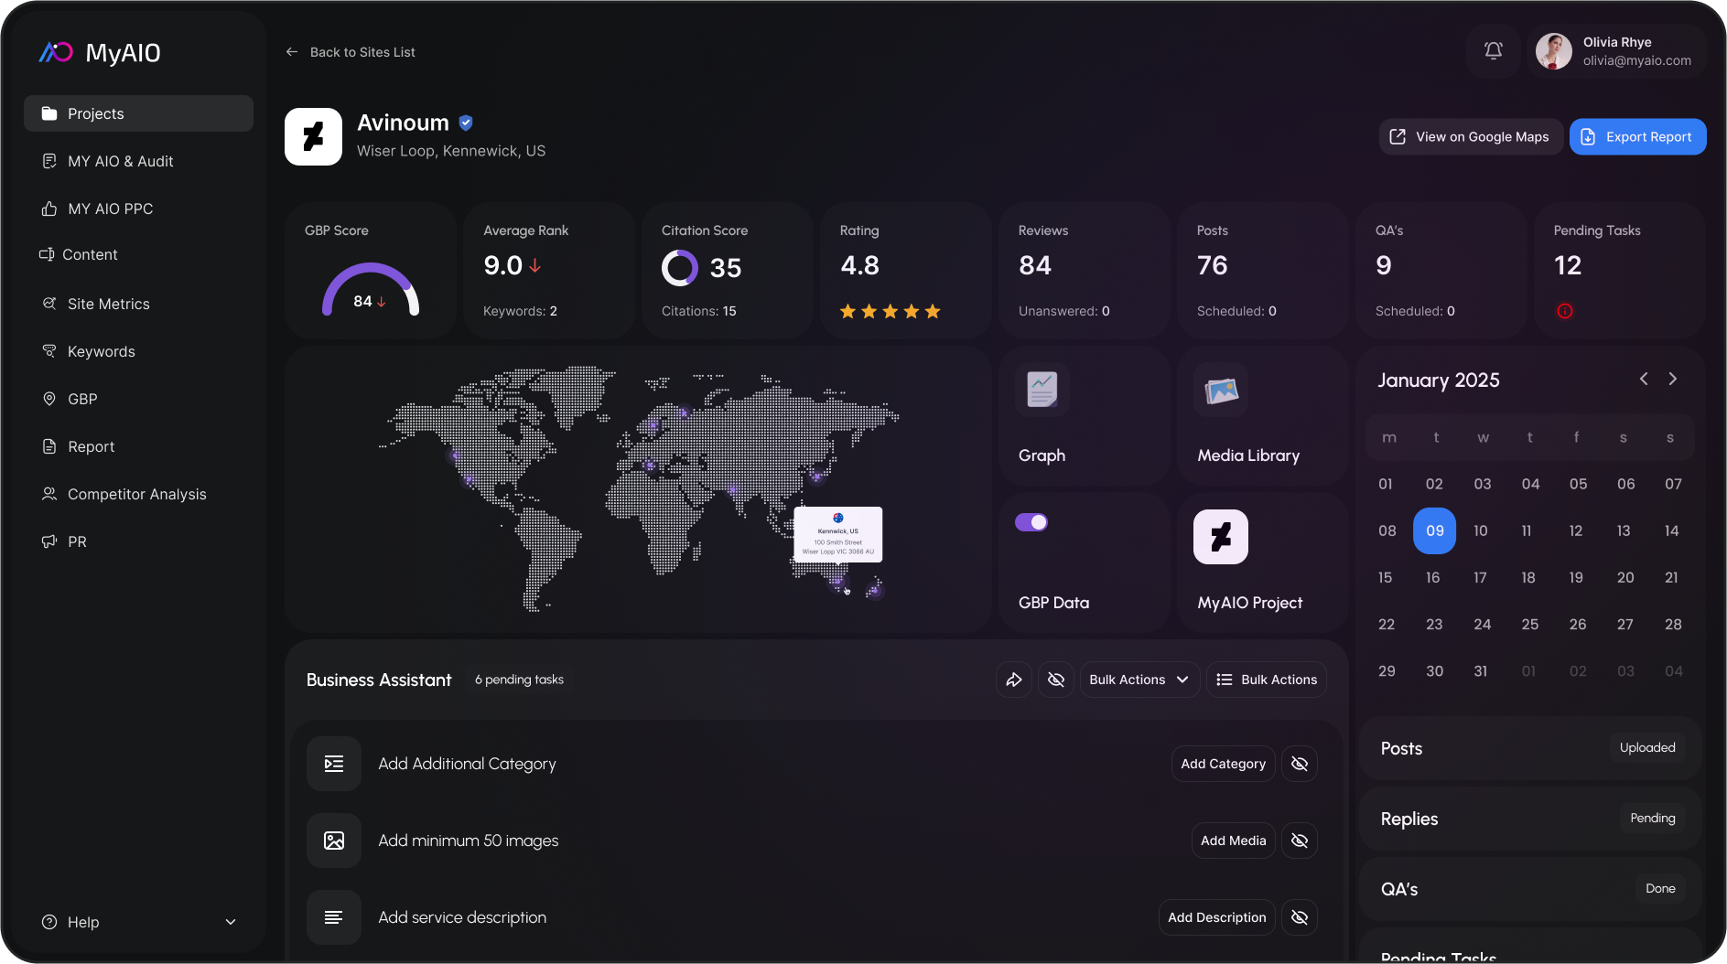This screenshot has width=1727, height=964.
Task: Click the Citation Score donut chart
Action: [680, 268]
